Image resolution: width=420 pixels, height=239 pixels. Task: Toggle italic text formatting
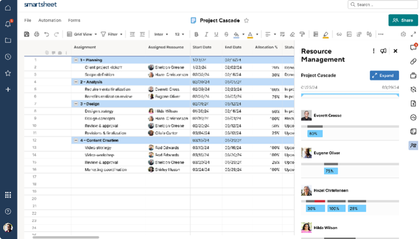[x=206, y=34]
